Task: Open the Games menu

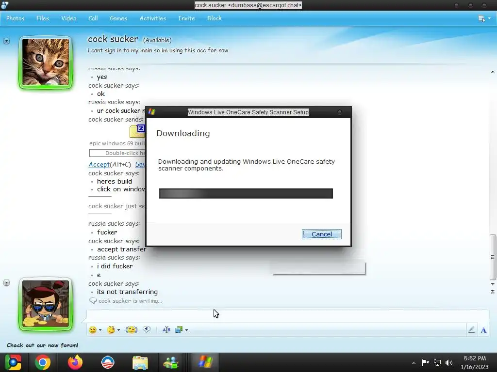Action: point(118,18)
